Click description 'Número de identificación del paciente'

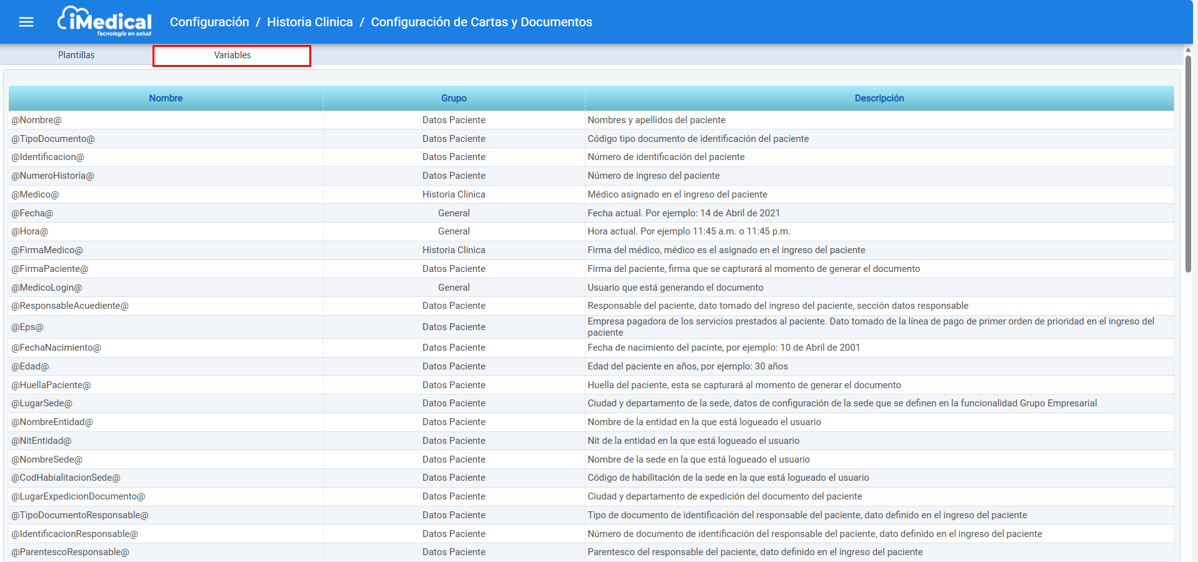(x=666, y=157)
